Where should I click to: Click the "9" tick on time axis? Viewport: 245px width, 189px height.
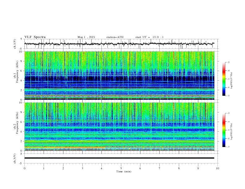tap(198, 168)
